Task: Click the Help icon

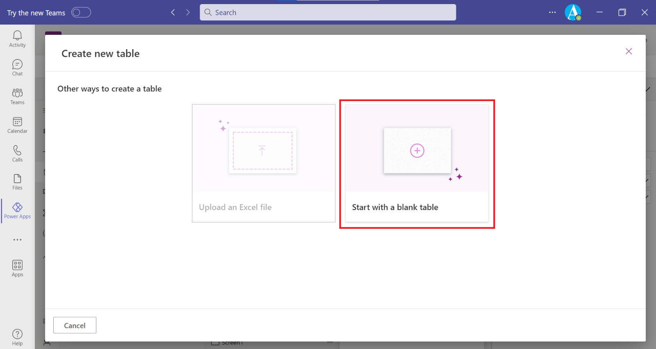Action: tap(17, 337)
